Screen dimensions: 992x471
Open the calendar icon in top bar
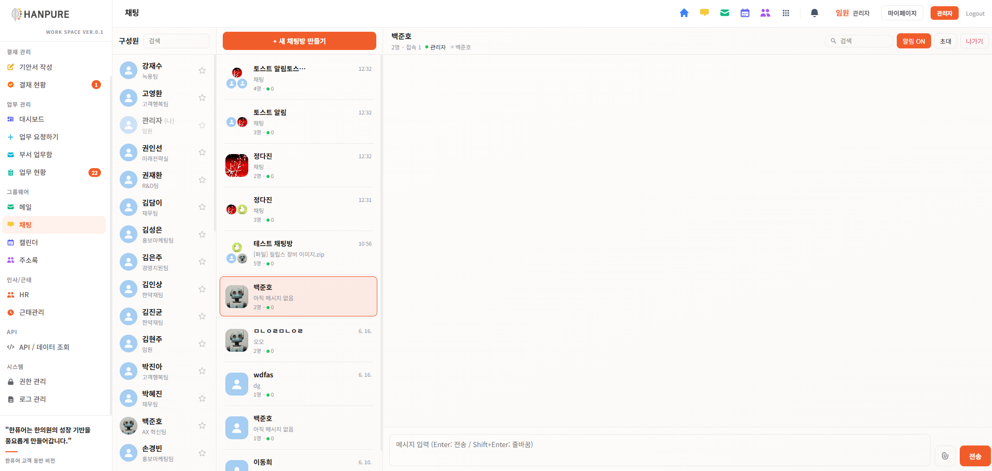click(x=745, y=13)
